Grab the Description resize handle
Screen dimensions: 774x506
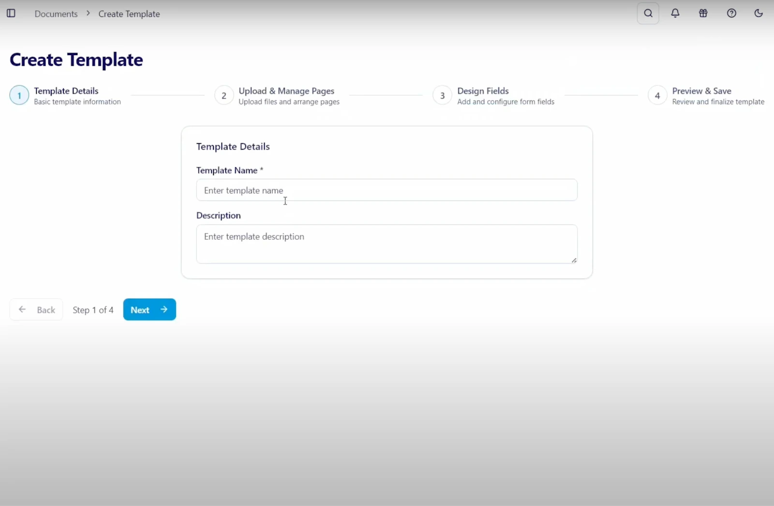(x=574, y=260)
